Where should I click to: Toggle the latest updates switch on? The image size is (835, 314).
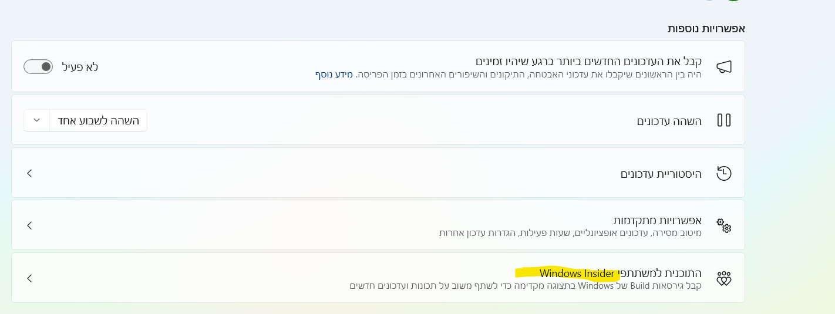[38, 67]
